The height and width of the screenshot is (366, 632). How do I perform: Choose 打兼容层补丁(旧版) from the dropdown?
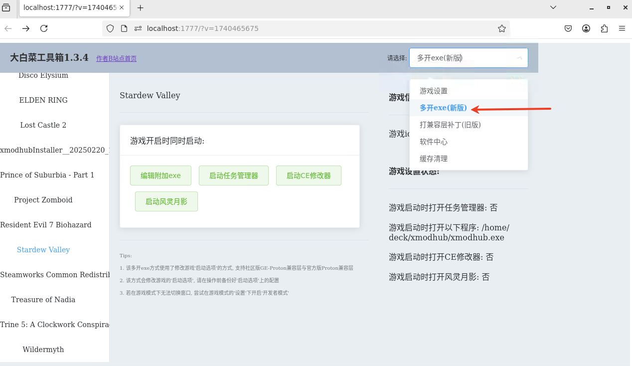(469, 125)
